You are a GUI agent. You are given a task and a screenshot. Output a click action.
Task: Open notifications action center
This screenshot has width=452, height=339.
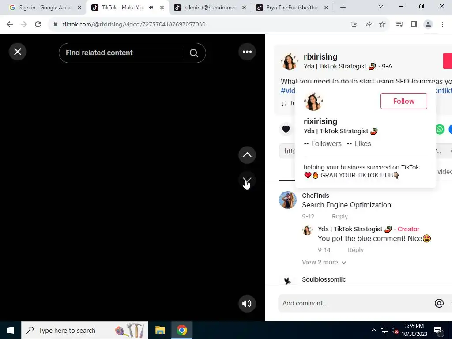point(438,330)
